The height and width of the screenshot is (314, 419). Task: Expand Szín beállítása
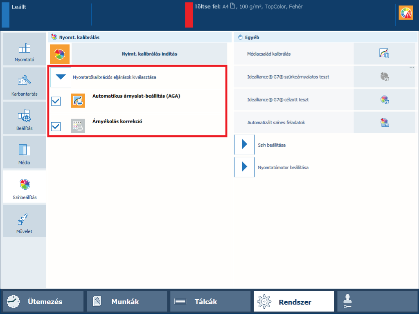pyautogui.click(x=244, y=144)
